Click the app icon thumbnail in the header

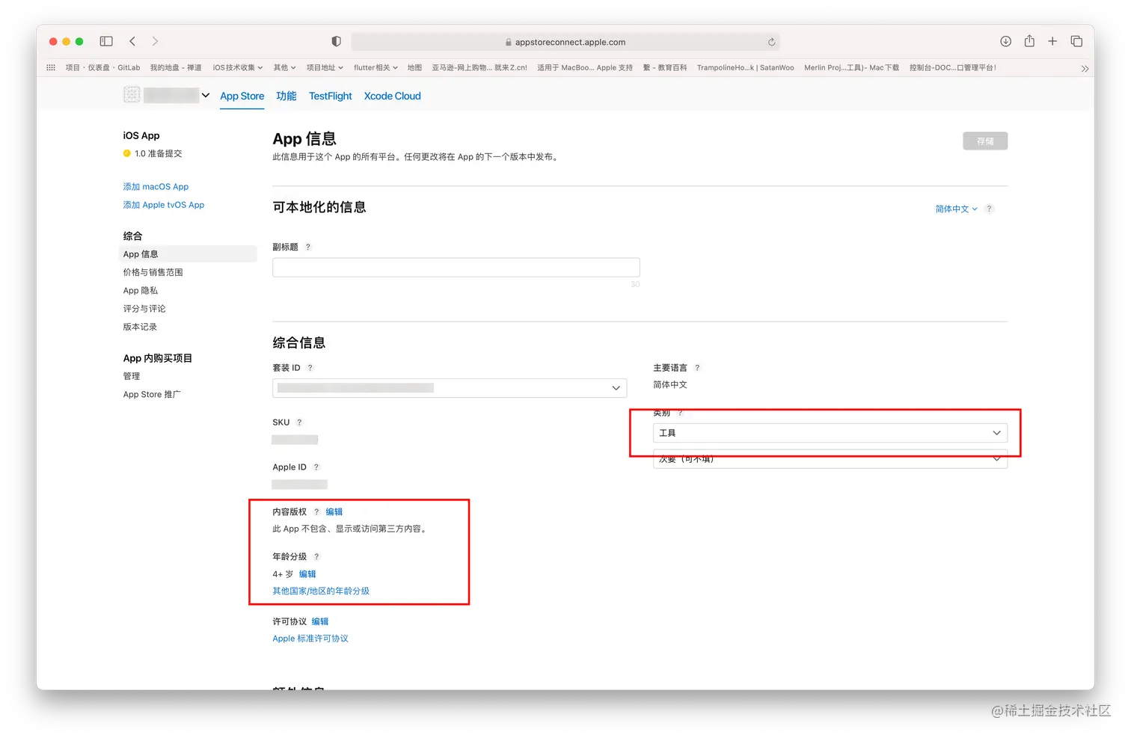click(x=132, y=94)
